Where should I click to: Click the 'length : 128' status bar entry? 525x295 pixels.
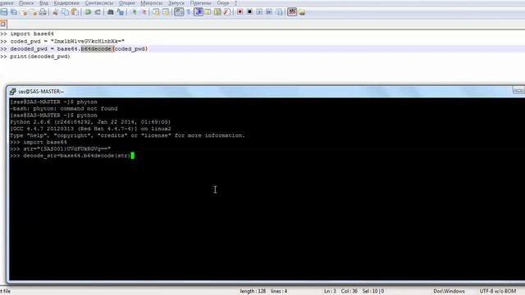click(253, 292)
